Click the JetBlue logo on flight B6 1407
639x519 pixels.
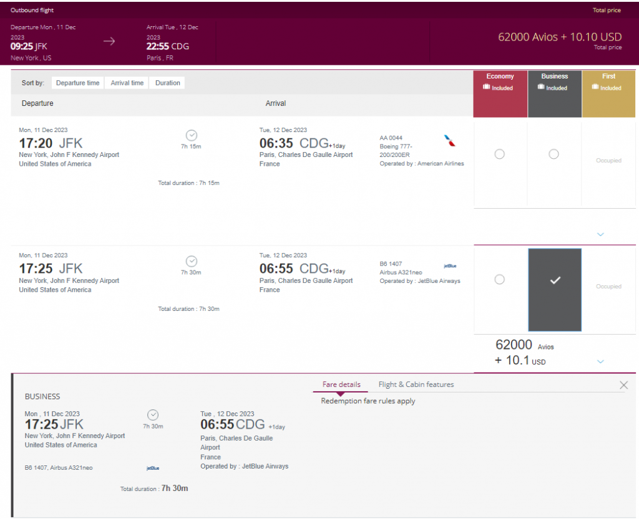[x=450, y=264]
